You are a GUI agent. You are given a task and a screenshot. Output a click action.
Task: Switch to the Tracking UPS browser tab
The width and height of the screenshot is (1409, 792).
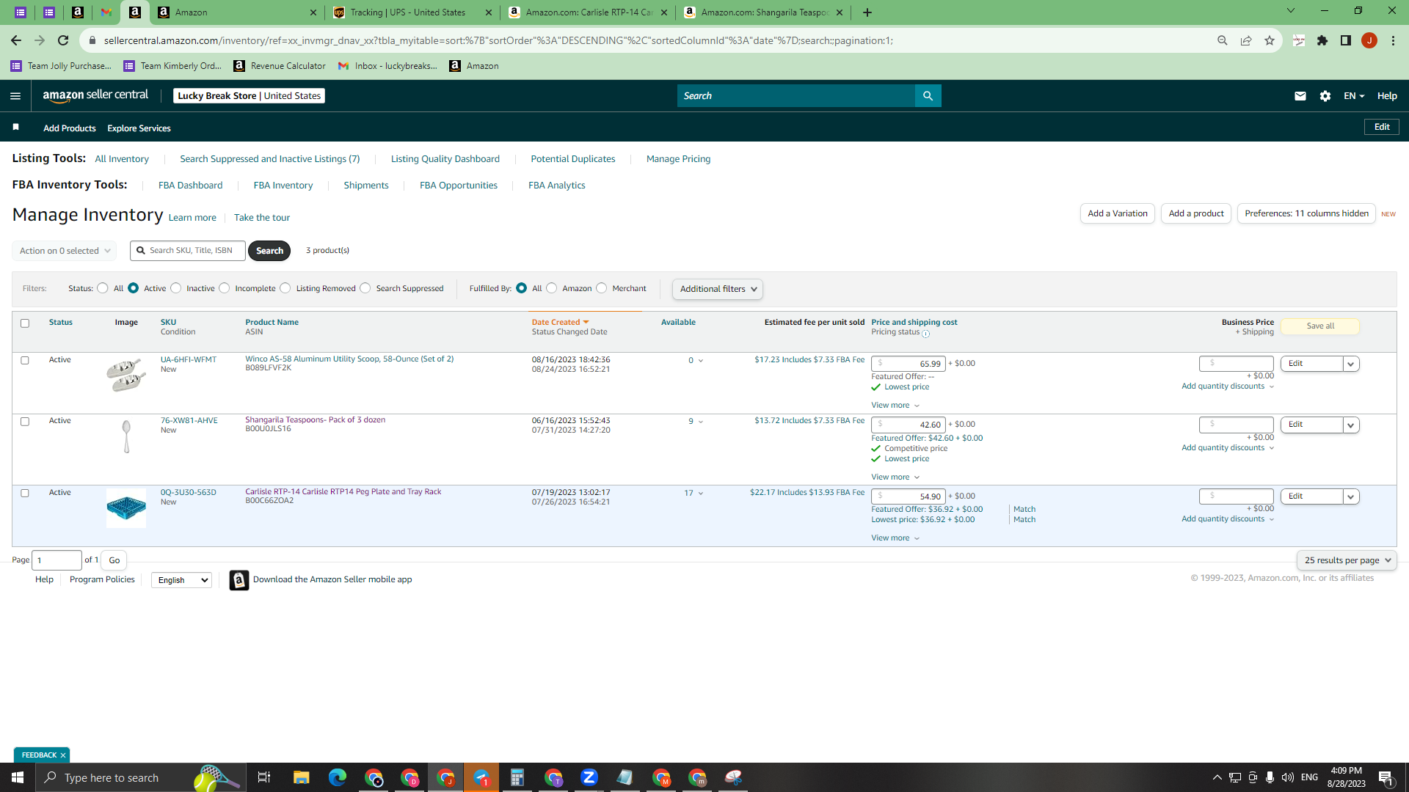pyautogui.click(x=412, y=12)
